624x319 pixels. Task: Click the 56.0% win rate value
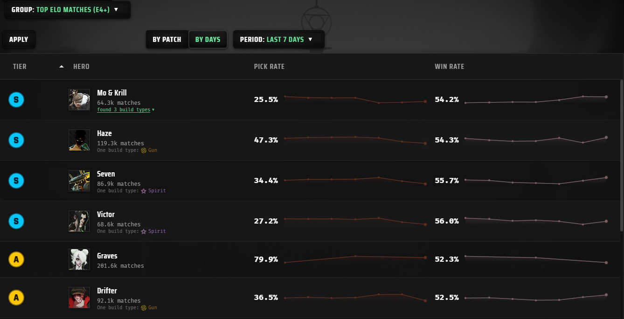click(447, 221)
